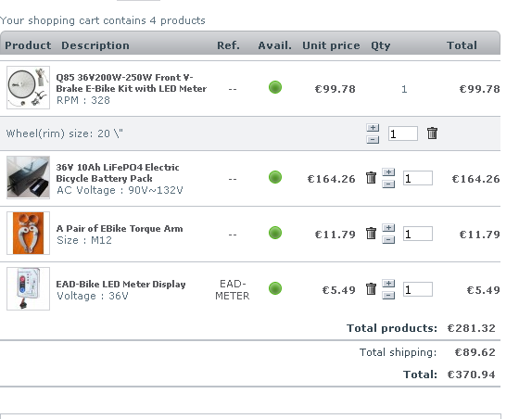519x419 pixels.
Task: Focus the Wheel(rim) size quantity field
Action: click(x=403, y=133)
